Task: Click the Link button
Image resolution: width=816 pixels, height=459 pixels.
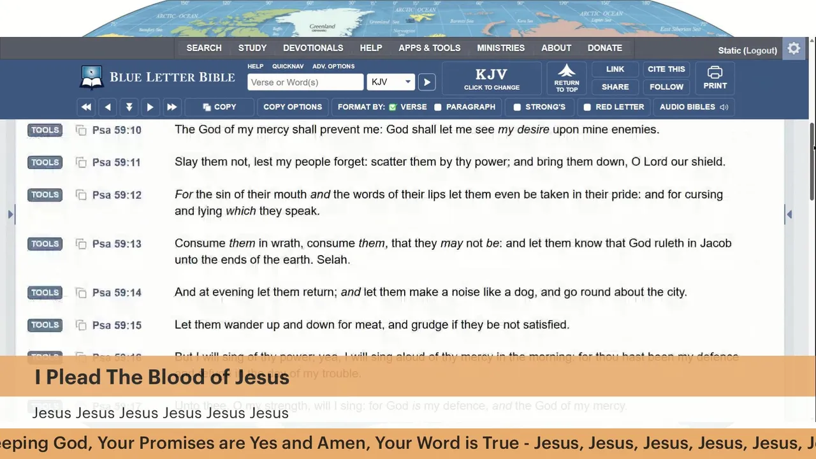Action: coord(615,69)
